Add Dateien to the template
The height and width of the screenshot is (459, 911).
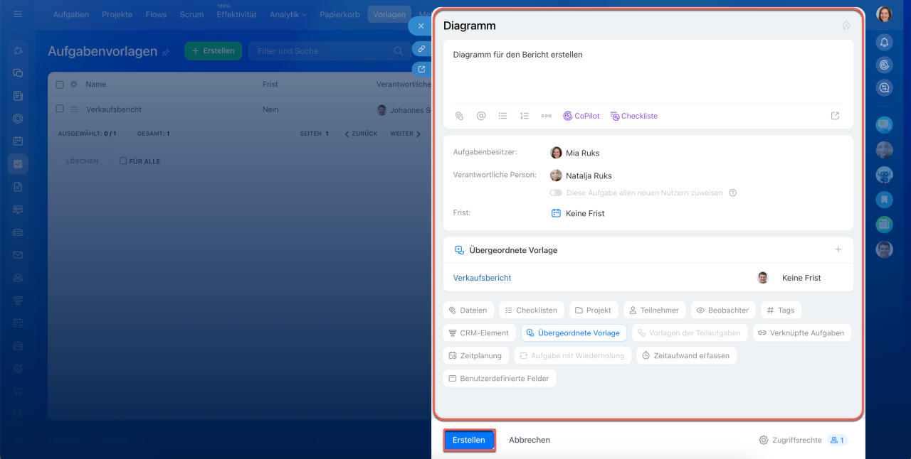point(468,310)
